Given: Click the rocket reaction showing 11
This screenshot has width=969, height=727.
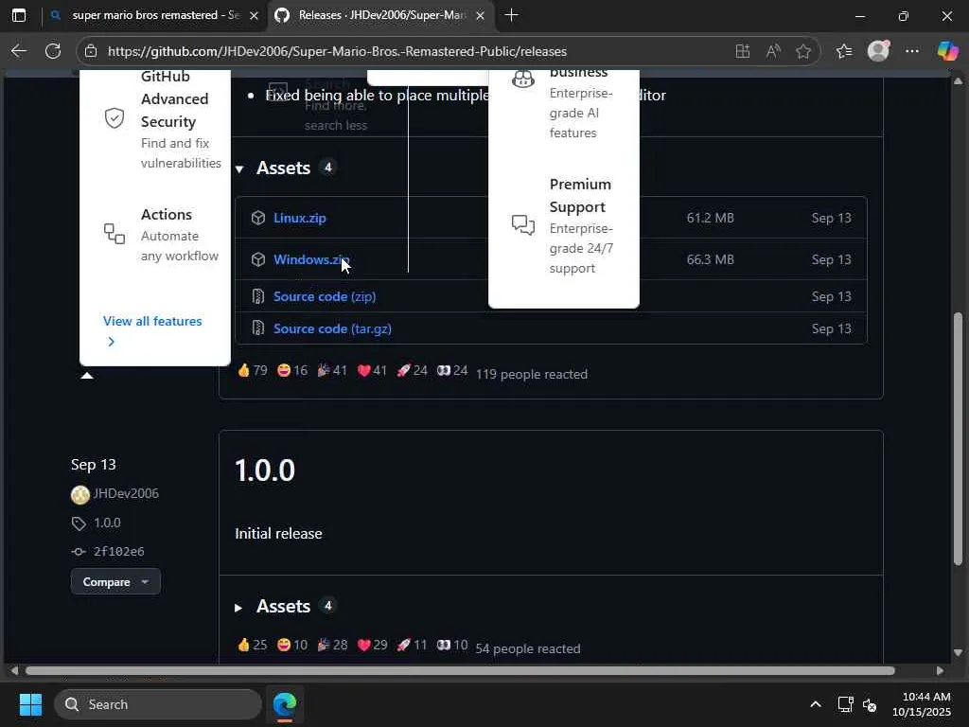Looking at the screenshot, I should pyautogui.click(x=412, y=645).
